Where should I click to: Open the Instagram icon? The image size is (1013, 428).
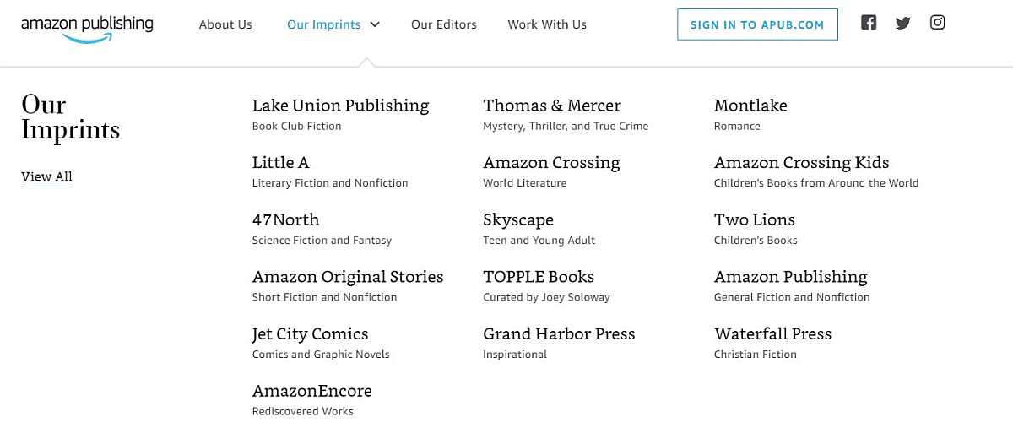click(937, 23)
